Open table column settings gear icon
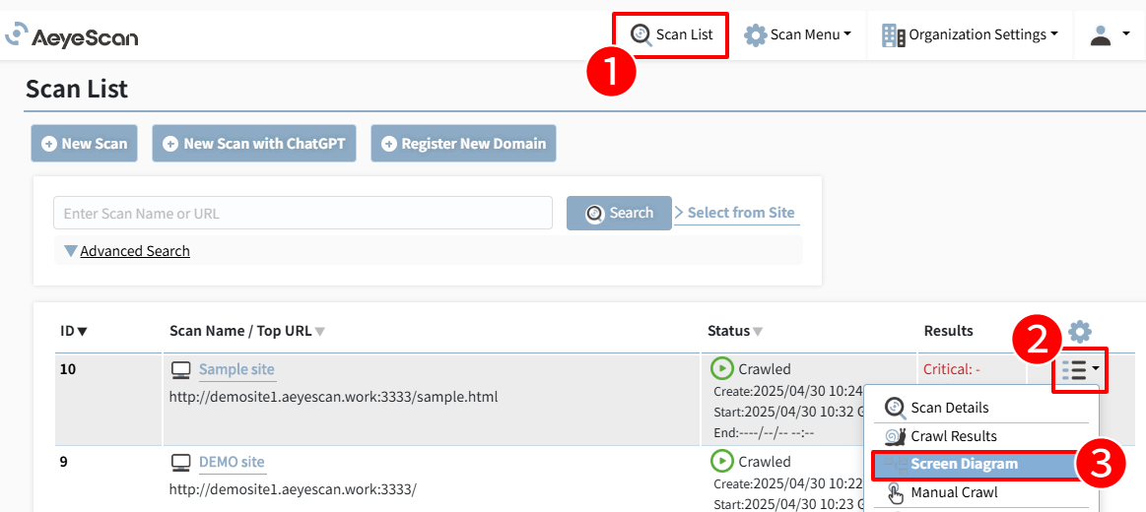Screen dimensions: 1146x512 pos(1080,332)
